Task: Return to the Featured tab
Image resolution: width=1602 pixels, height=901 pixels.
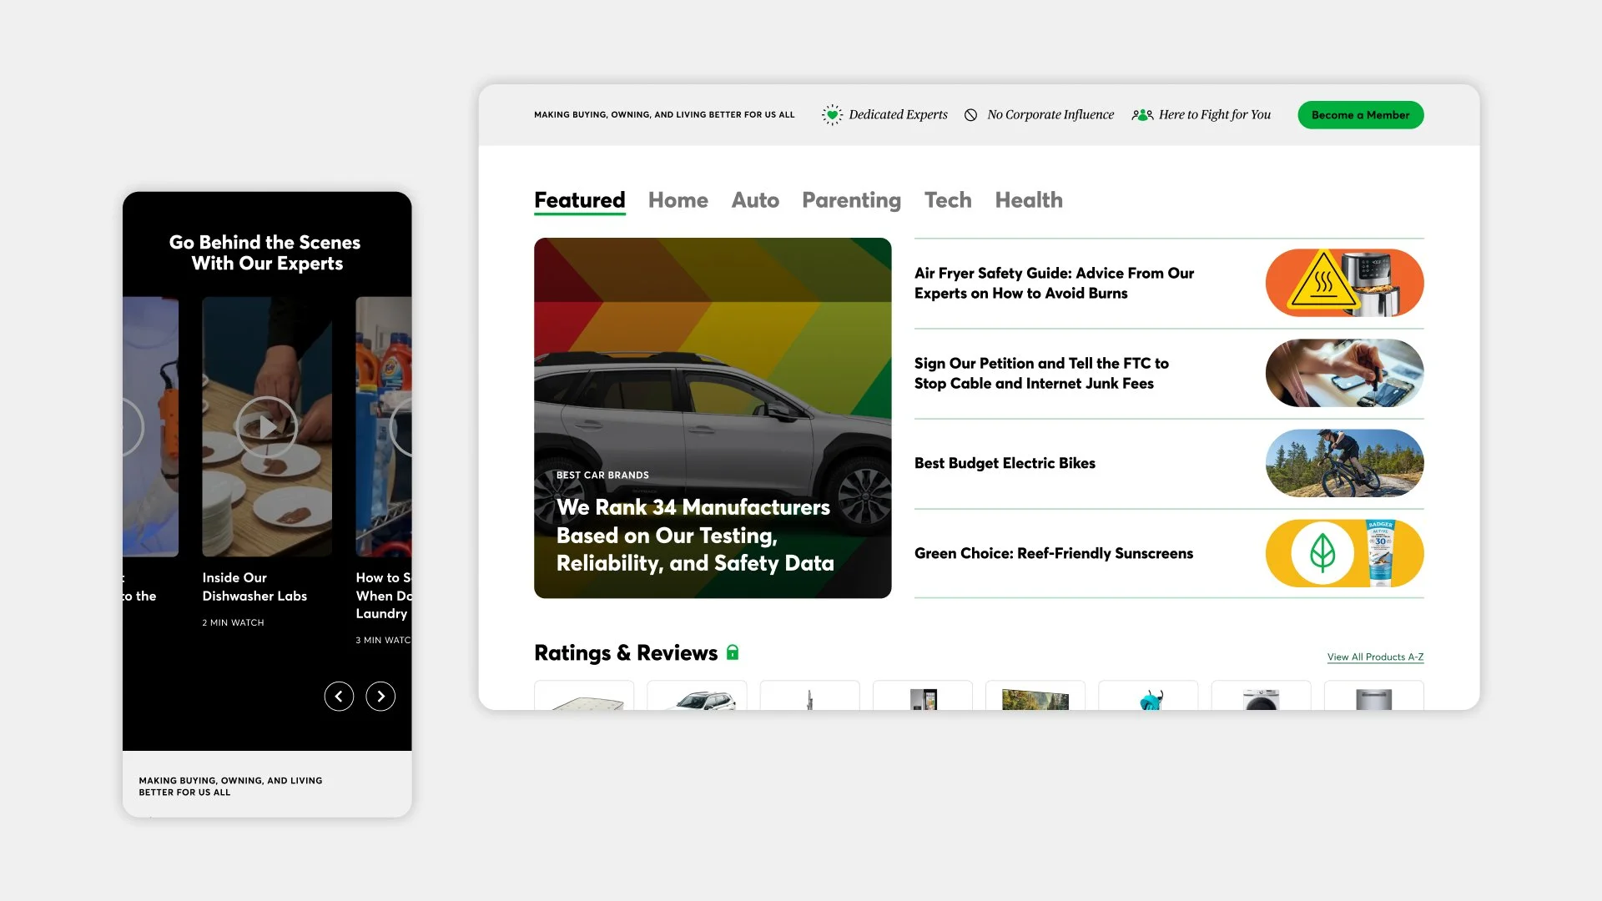Action: coord(579,200)
